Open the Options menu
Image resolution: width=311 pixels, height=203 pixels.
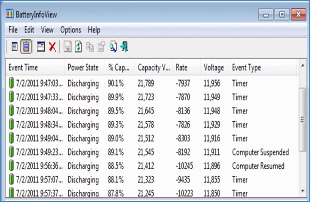click(71, 30)
